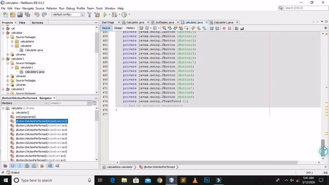Viewport: 329px width, 185px height.
Task: Click the New Project toolbar icon
Action: point(12,15)
